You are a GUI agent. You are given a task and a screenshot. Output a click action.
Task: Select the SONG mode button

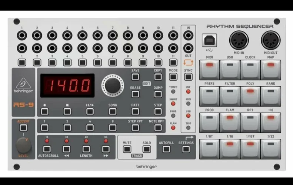pos(113,111)
